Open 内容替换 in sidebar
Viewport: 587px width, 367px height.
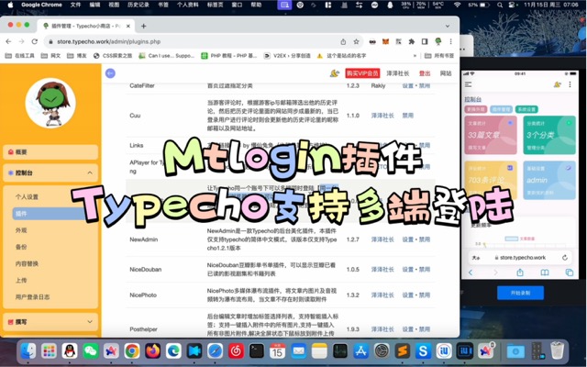(x=27, y=263)
